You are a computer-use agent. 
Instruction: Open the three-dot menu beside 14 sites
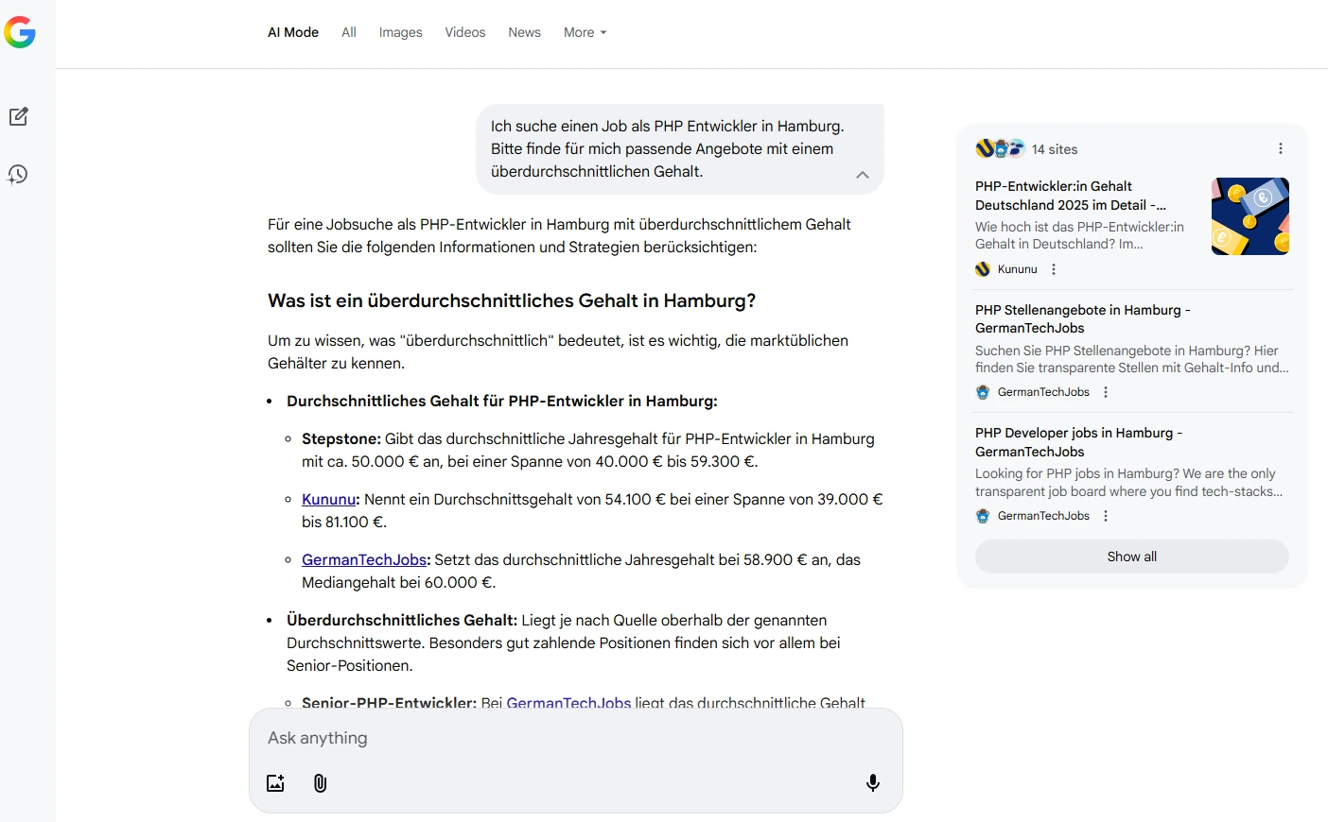pyautogui.click(x=1280, y=149)
